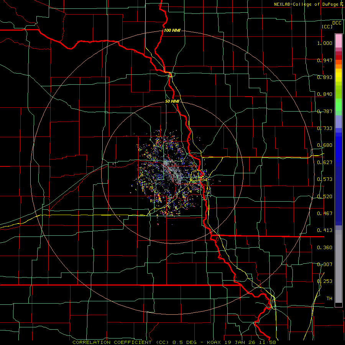Click the TH threshold label
Screen dimensions: 345x345
tap(329, 299)
